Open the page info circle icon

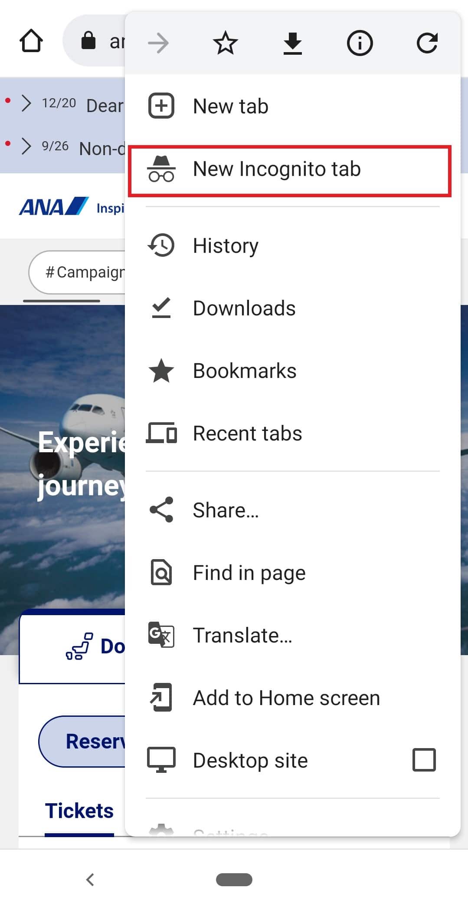[x=360, y=43]
